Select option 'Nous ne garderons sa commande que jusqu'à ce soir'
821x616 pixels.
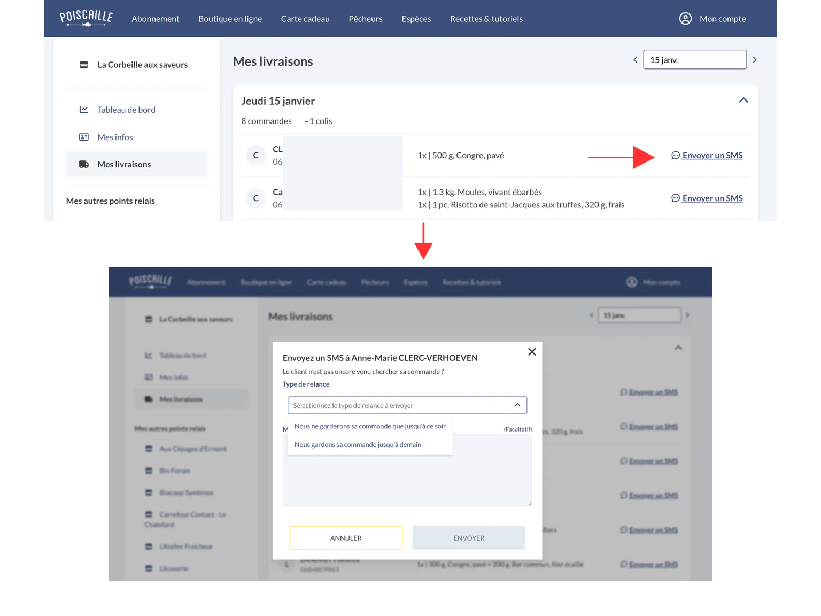point(370,426)
